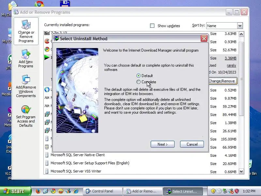Viewport: 261px width, 196px height.
Task: Click icon beside SQL Server Native Client
Action: pyautogui.click(x=47, y=155)
